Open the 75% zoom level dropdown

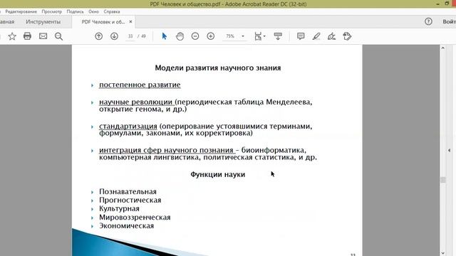[242, 36]
